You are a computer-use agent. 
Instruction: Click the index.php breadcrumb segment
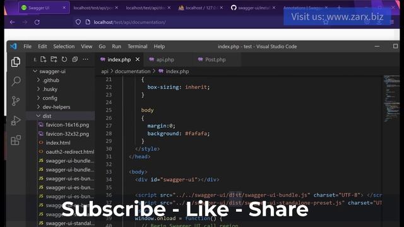pyautogui.click(x=177, y=71)
